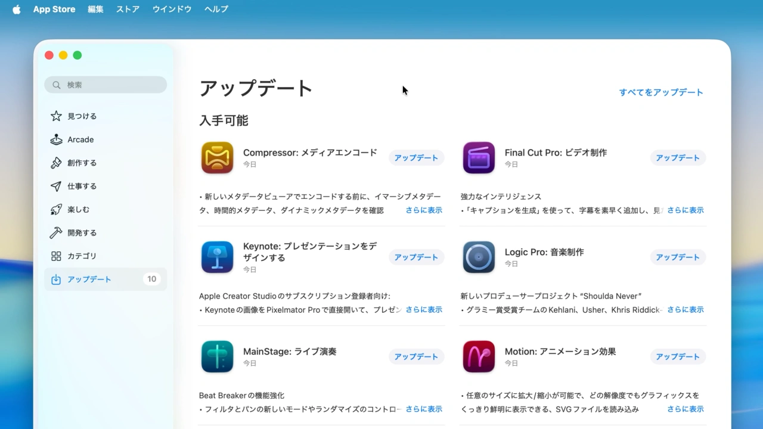Screen dimensions: 763x429
Task: Update Keynote with its アップデート button
Action: click(416, 257)
